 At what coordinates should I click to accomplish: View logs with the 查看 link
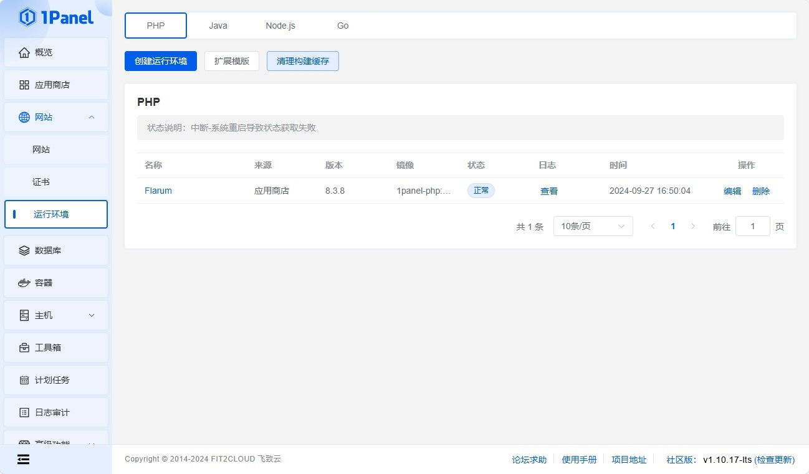549,191
